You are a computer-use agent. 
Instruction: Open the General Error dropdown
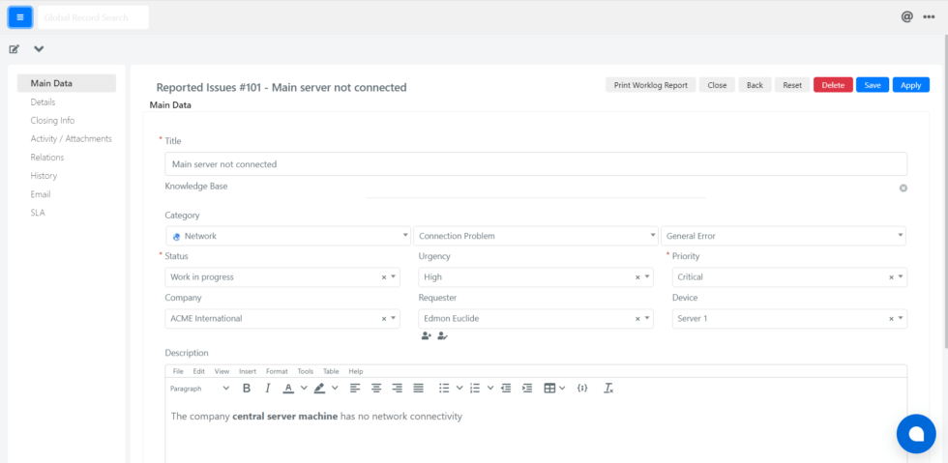point(783,236)
